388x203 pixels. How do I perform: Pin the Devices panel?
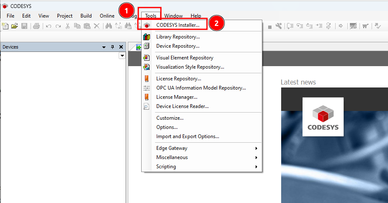coord(113,47)
